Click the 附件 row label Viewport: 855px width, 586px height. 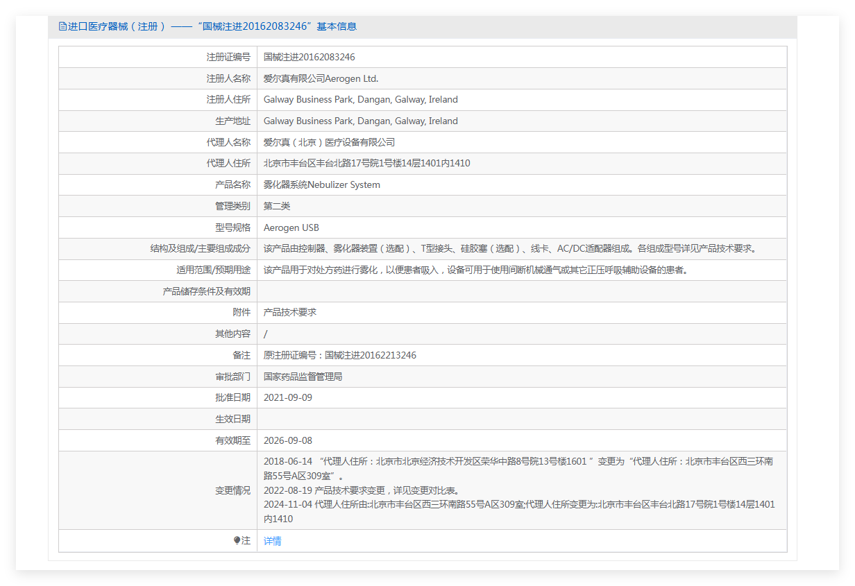pyautogui.click(x=242, y=313)
